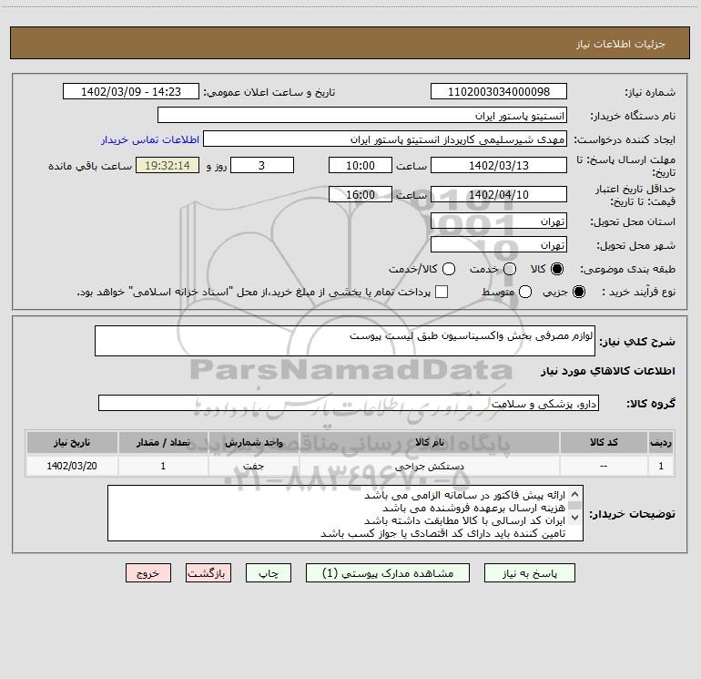Select the جزیی purchase type radio
This screenshot has width=701, height=679.
pos(578,292)
